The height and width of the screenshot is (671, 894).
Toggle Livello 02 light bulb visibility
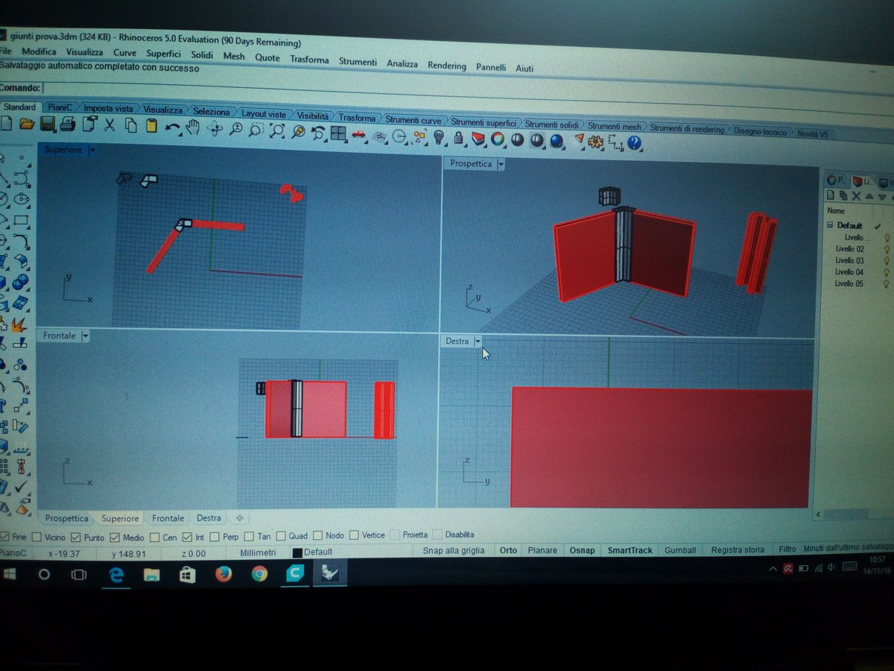pyautogui.click(x=887, y=250)
